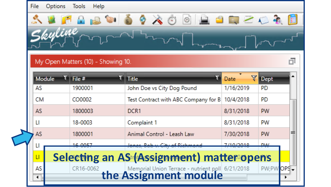Restore the My Open Matters panel window
331x187 pixels.
coord(292,61)
